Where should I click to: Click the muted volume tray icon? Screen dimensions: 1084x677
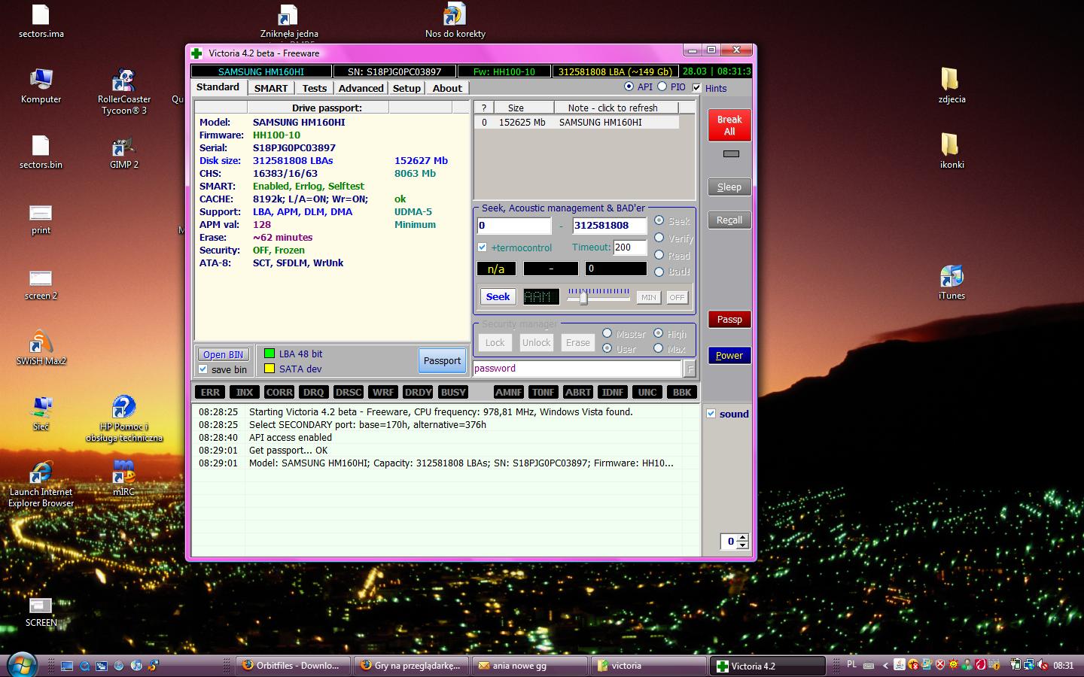(x=1043, y=665)
